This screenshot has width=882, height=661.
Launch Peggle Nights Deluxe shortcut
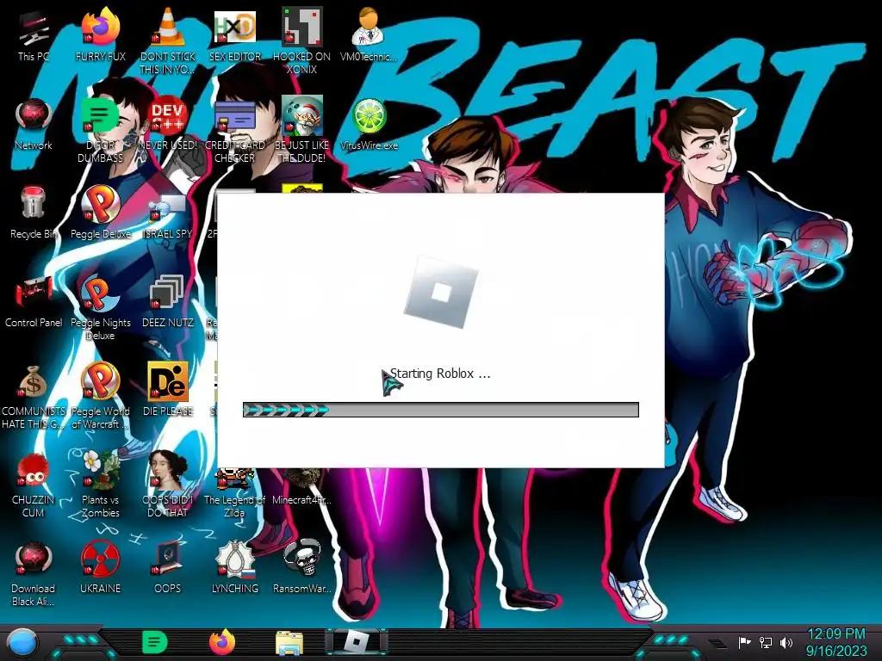100,307
